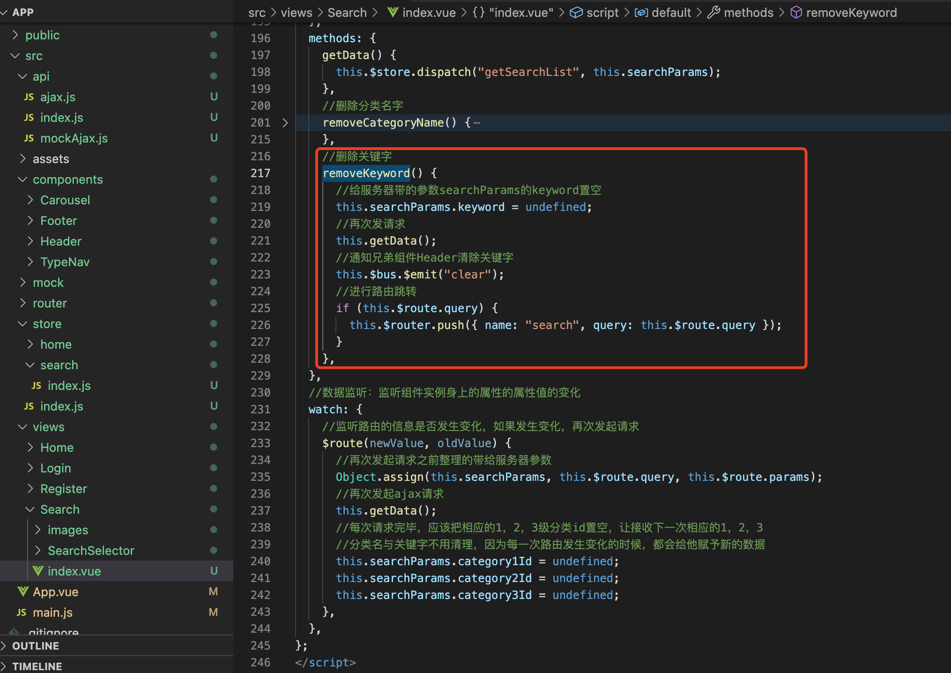The width and height of the screenshot is (951, 673).
Task: Unfold the collapsed removeCategoryName code arrow
Action: pos(285,123)
